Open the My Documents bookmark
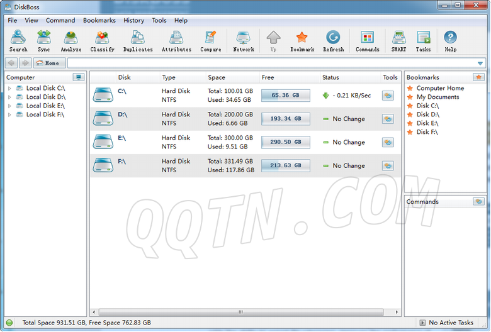Image resolution: width=491 pixels, height=332 pixels. click(x=437, y=97)
